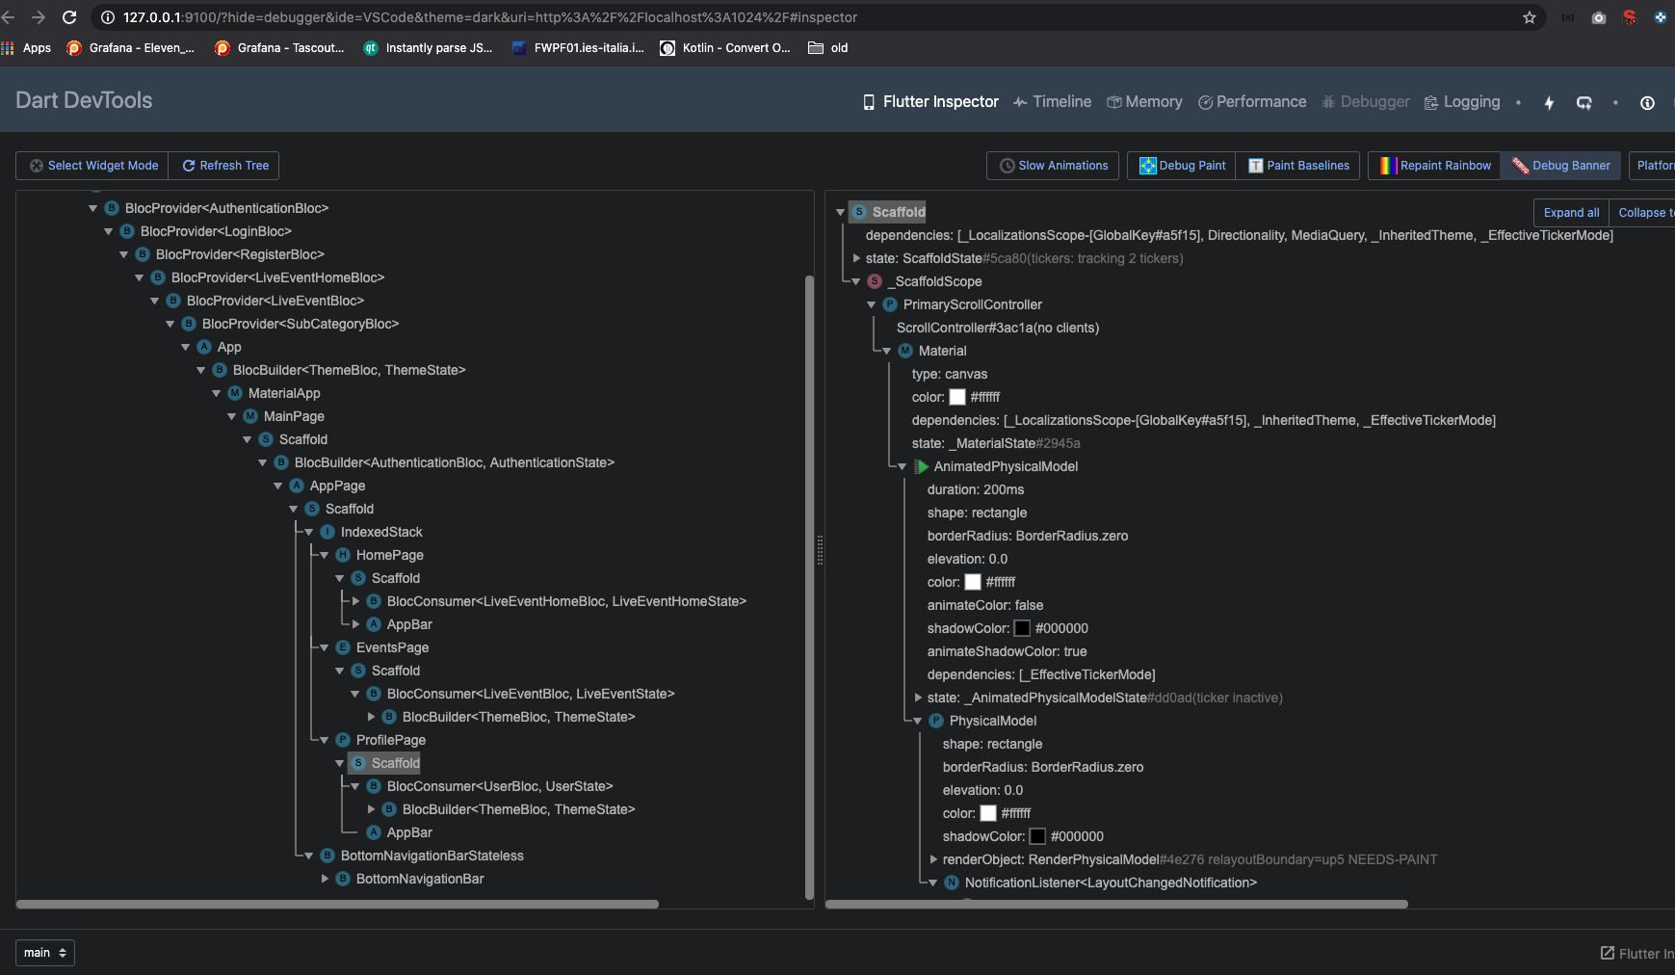
Task: Bookmark this page with the star icon
Action: point(1529,17)
